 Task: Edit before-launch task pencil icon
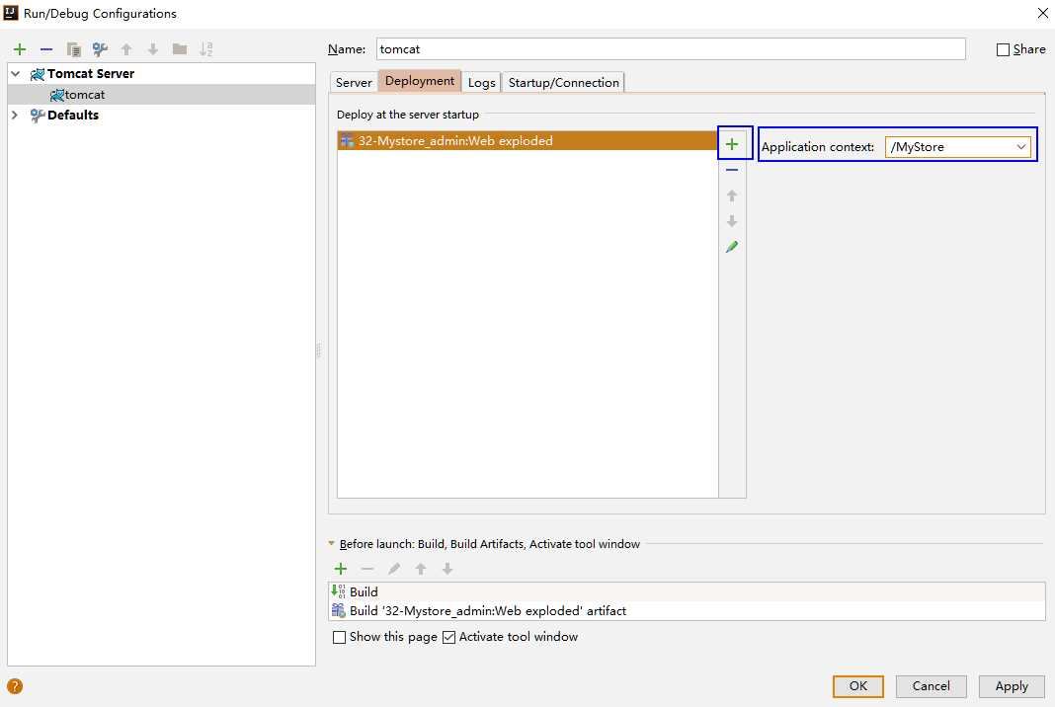(394, 569)
